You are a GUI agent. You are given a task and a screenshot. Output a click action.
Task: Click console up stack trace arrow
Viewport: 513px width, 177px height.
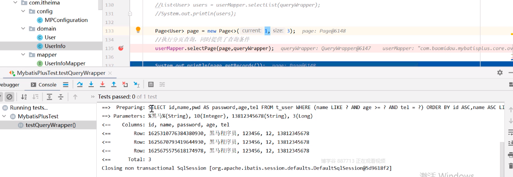(x=510, y=110)
